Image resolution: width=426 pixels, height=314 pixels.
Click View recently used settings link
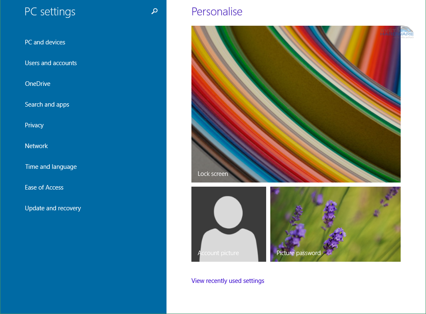[228, 281]
